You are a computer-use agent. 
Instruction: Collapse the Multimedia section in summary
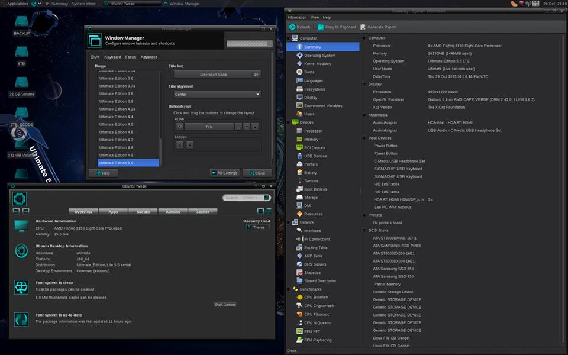pos(364,115)
